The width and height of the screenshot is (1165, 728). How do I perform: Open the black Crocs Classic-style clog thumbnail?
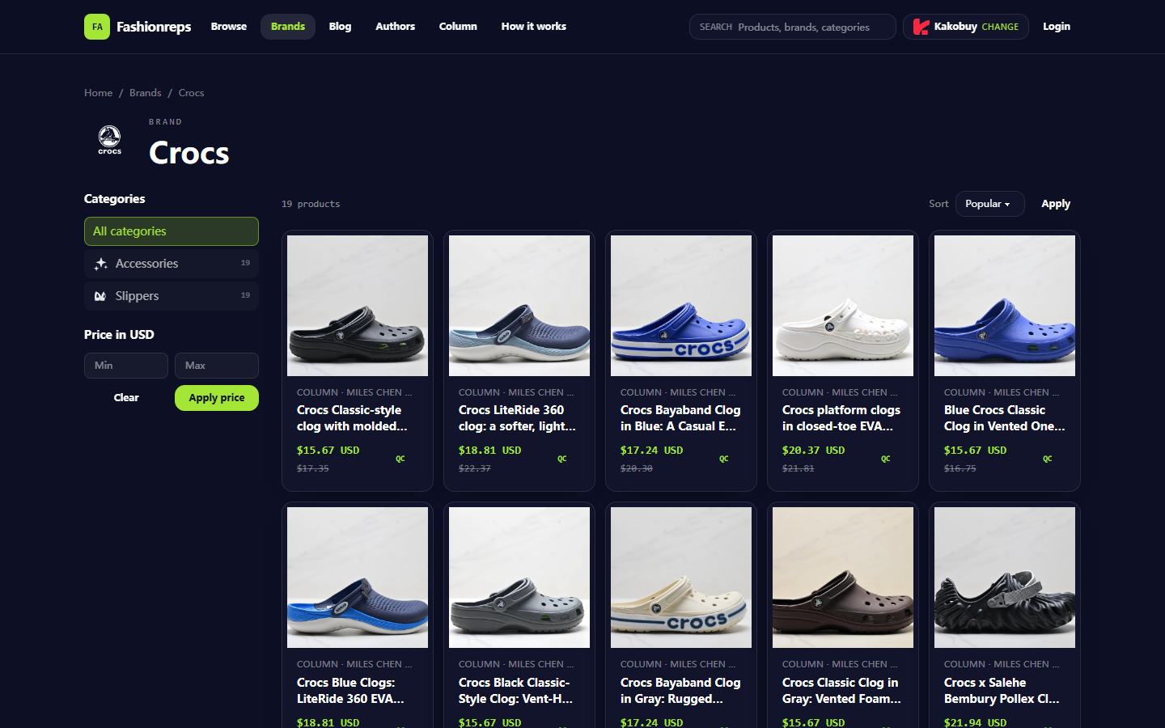(x=358, y=306)
